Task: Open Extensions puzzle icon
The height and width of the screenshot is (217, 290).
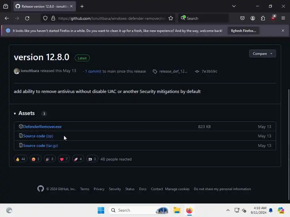Action: coord(263,18)
